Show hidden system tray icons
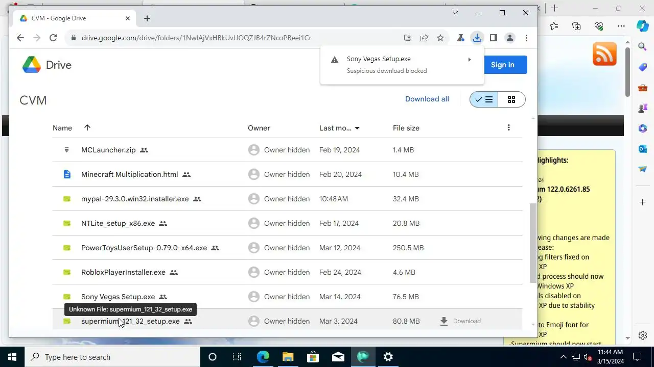This screenshot has height=367, width=654. [563, 357]
